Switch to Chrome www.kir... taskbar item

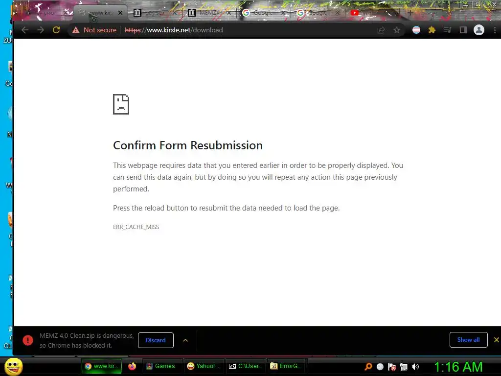102,366
